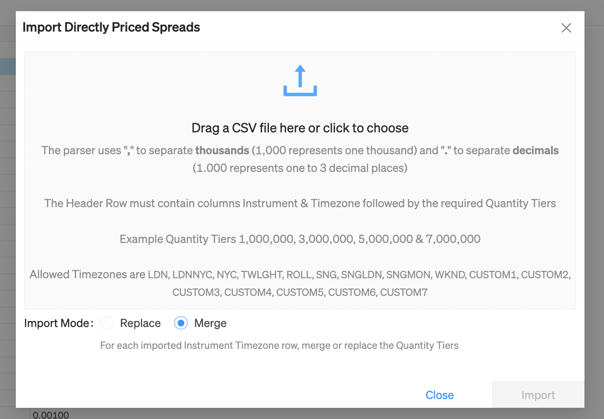Select the Merge import mode radio button
Screen dimensions: 604x419
[181, 323]
